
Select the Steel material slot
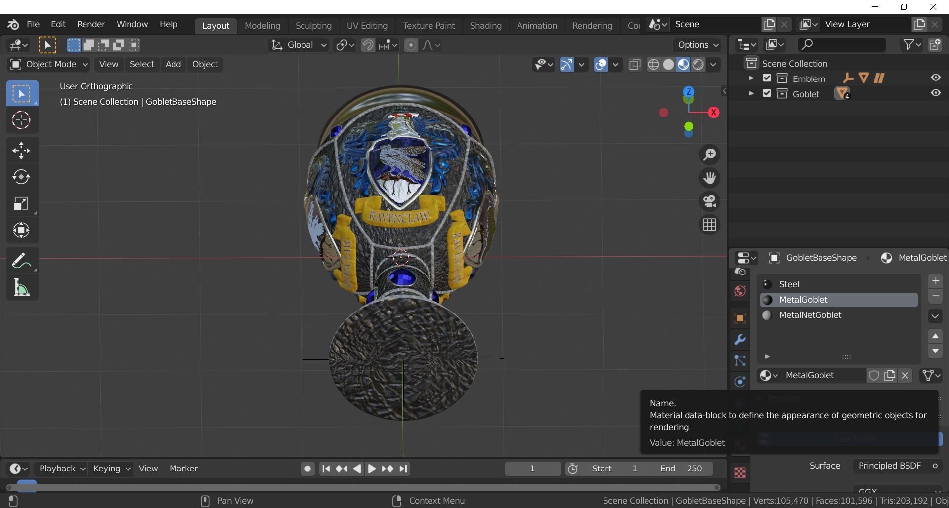(839, 284)
